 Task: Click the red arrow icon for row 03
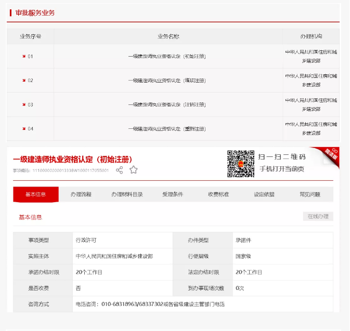pyautogui.click(x=24, y=104)
